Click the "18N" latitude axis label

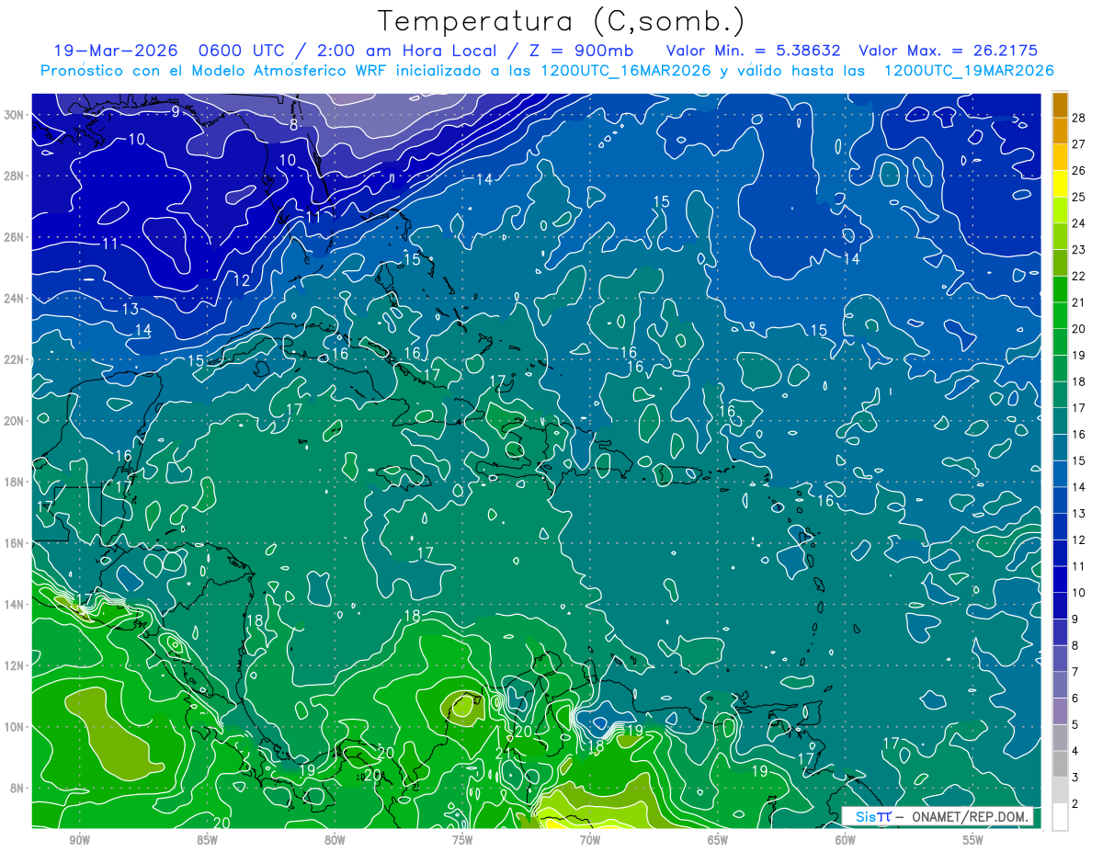(16, 482)
